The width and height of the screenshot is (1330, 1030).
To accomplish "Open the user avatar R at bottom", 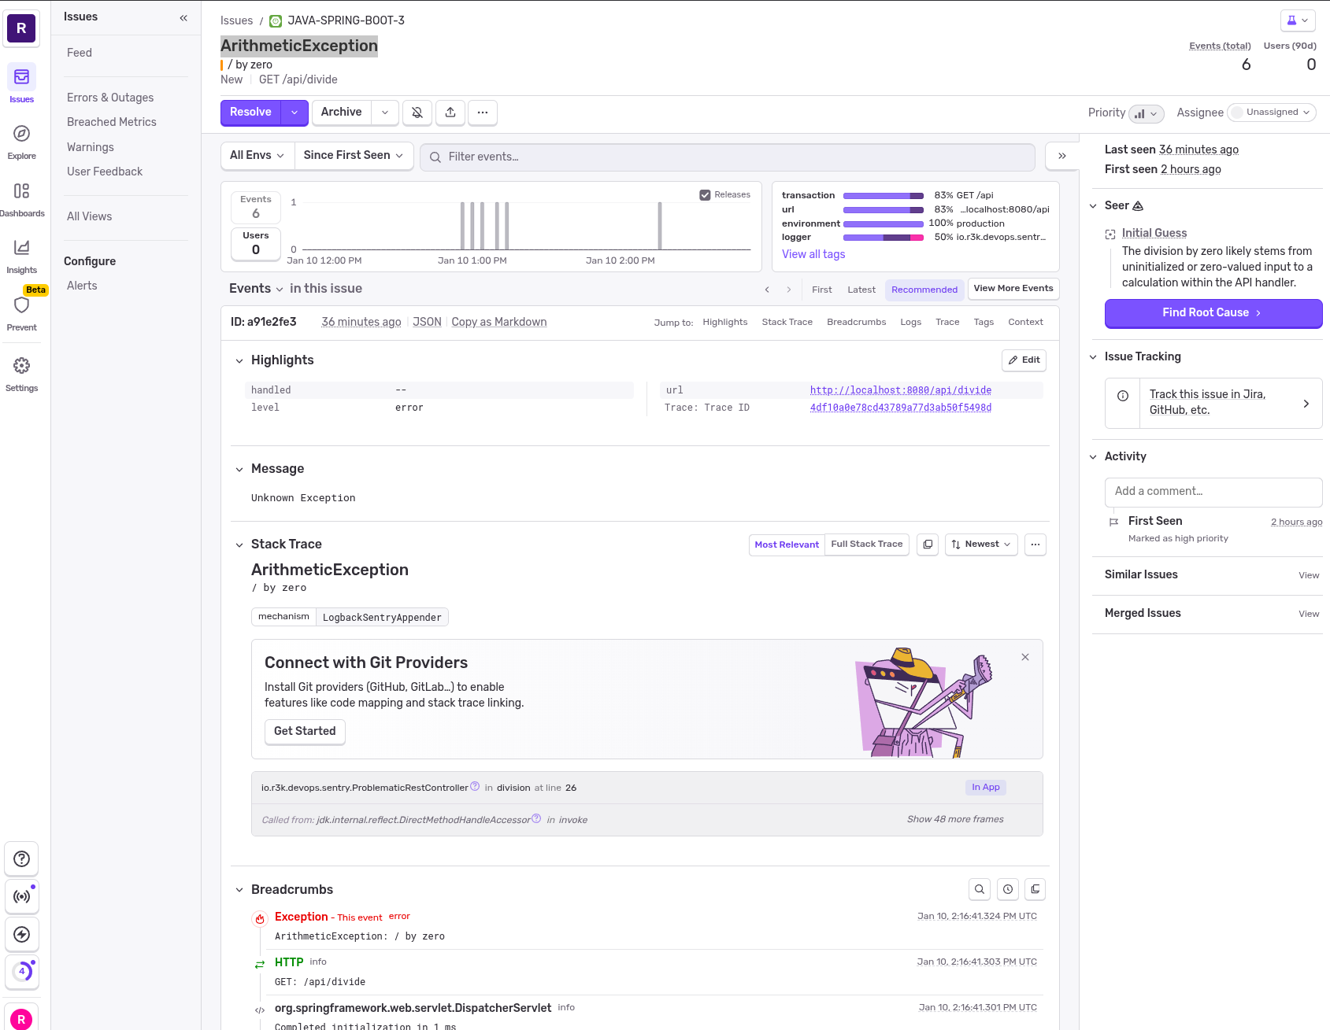I will 21,1019.
